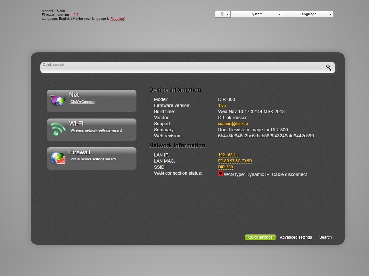Click the green Wi-Fi signal icon
The height and width of the screenshot is (276, 369).
tap(58, 129)
